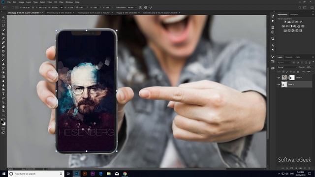Image resolution: width=315 pixels, height=177 pixels.
Task: Click the background color swatch
Action: point(4,124)
